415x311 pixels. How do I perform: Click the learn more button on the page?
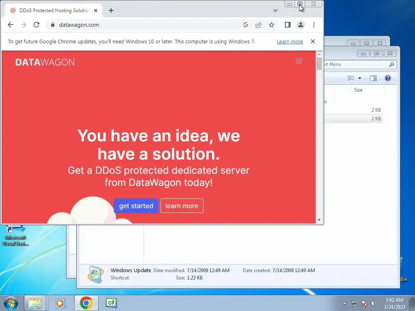tap(182, 206)
